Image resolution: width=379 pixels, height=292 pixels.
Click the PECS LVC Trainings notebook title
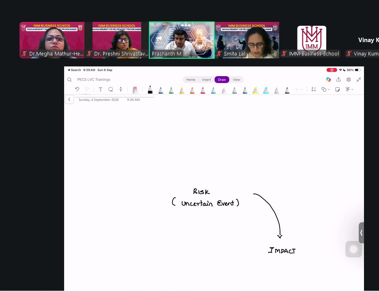point(94,80)
